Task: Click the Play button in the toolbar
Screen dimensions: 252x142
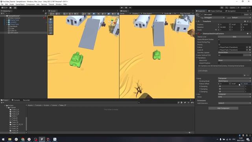Action: [x=122, y=7]
